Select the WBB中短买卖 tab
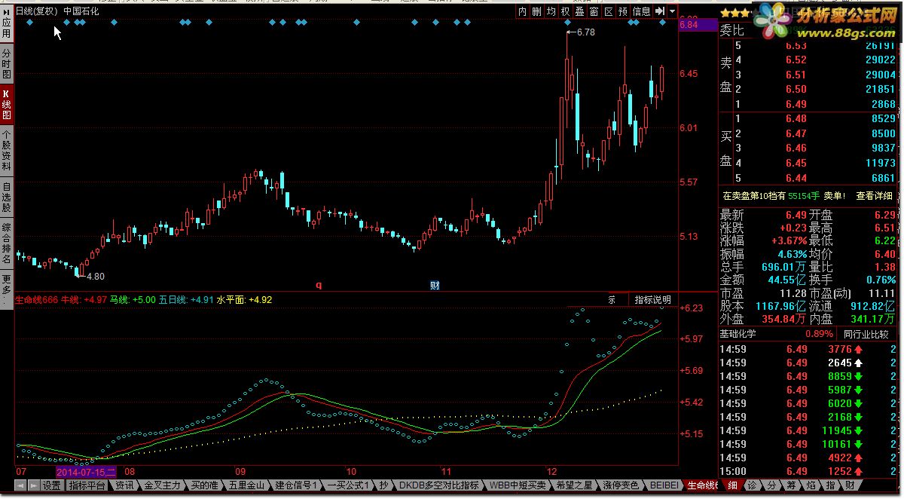The height and width of the screenshot is (499, 904). tap(518, 485)
